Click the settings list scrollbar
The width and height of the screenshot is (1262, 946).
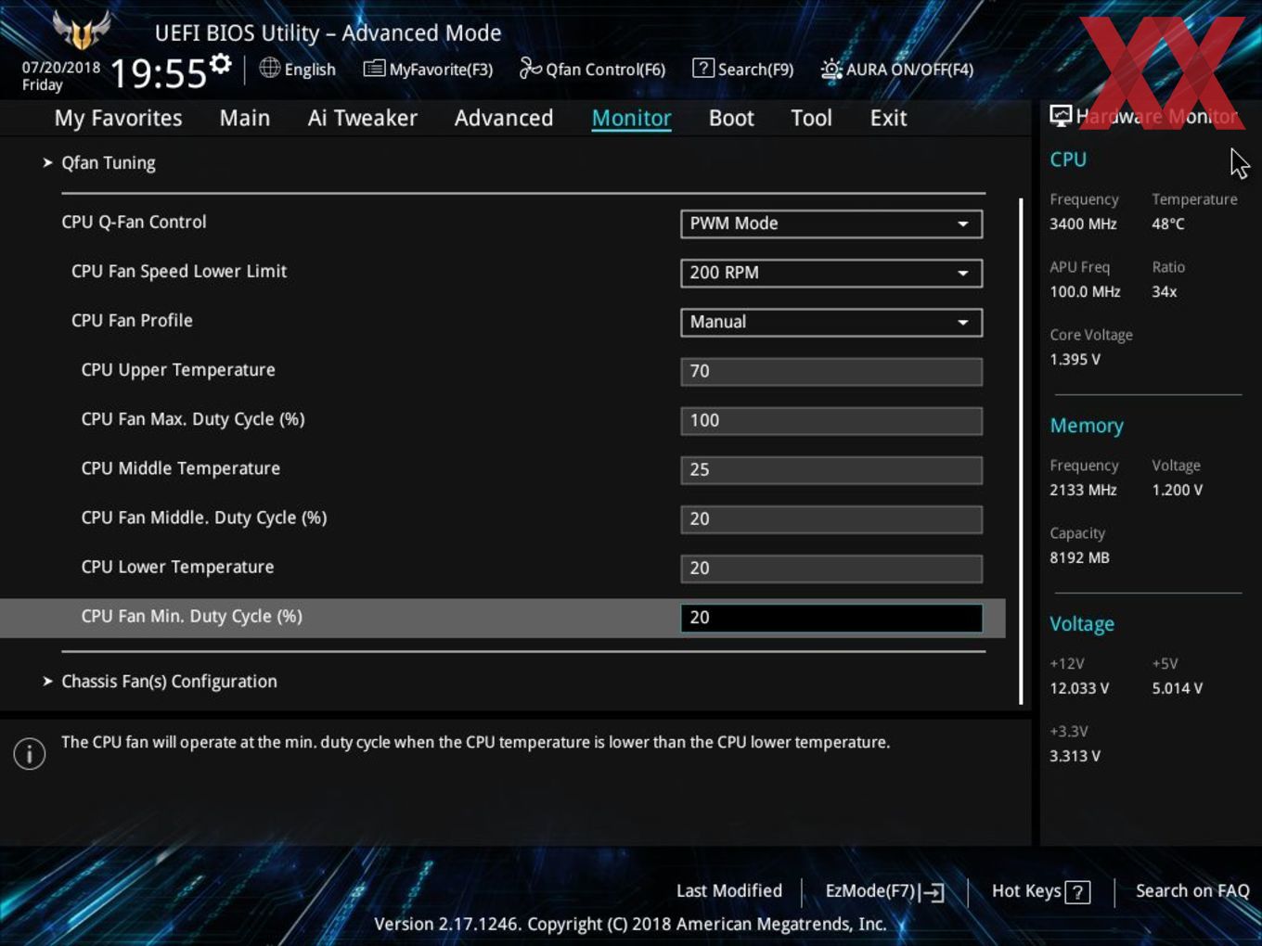(1021, 452)
